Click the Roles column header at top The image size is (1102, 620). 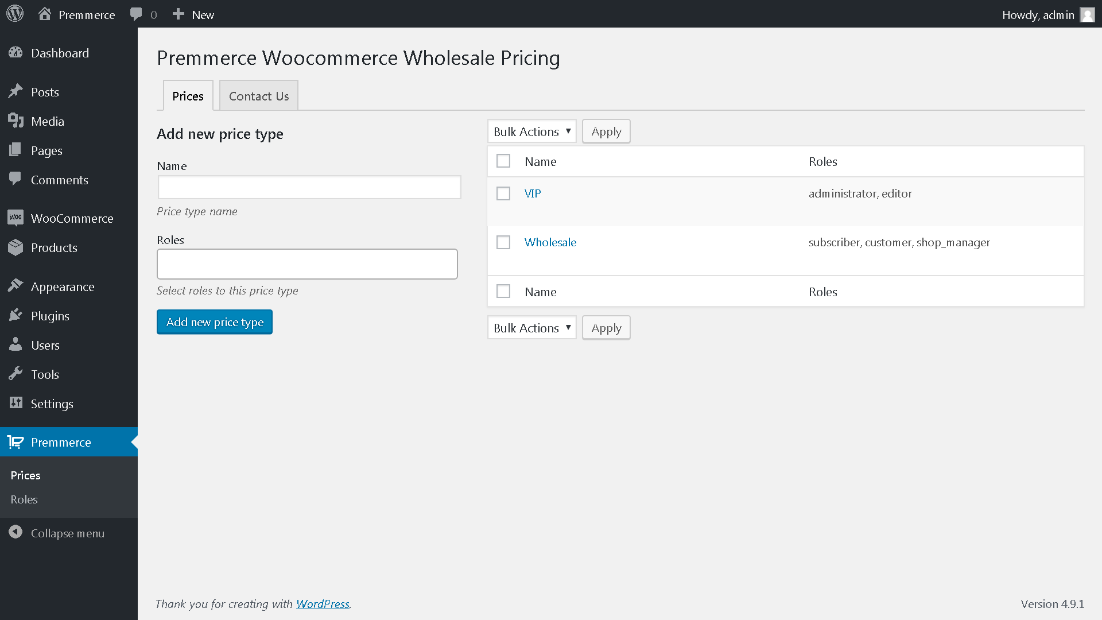click(823, 161)
